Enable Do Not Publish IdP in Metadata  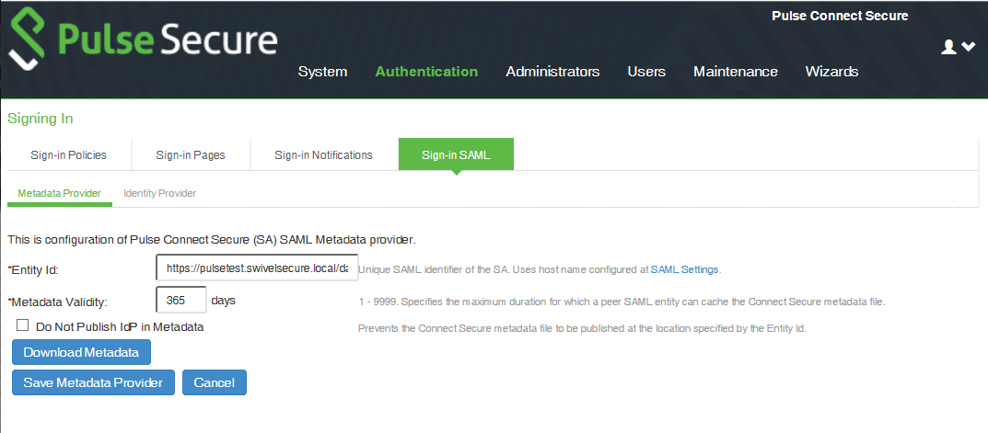click(23, 325)
